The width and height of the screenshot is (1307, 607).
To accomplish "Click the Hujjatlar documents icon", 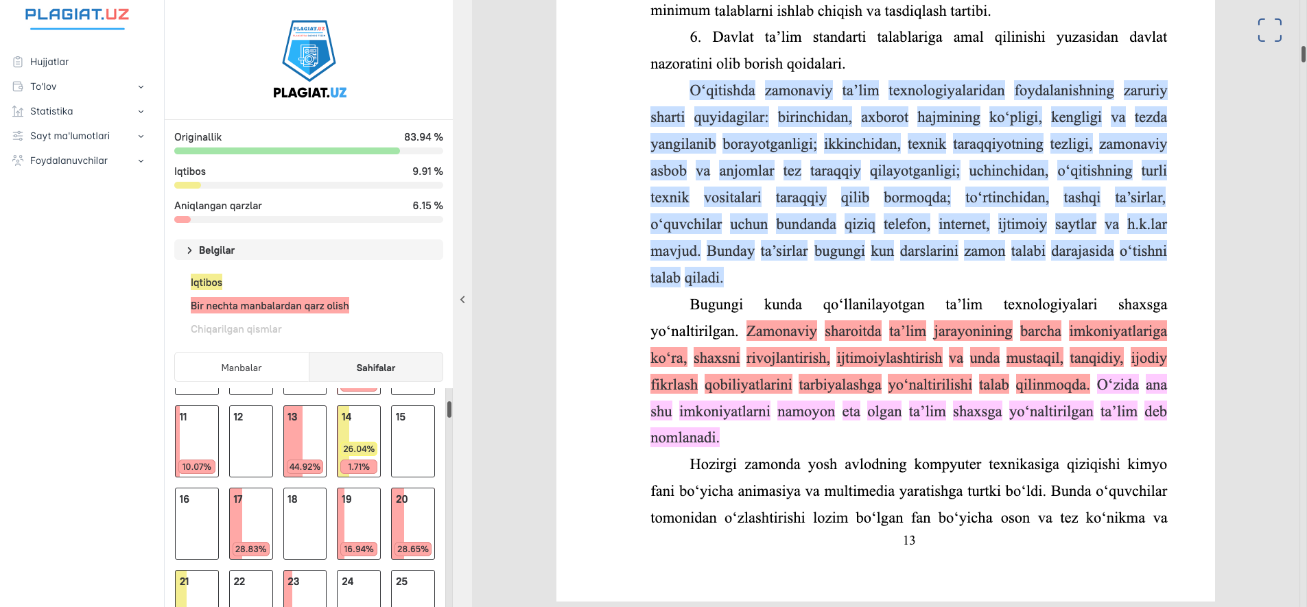I will 18,62.
